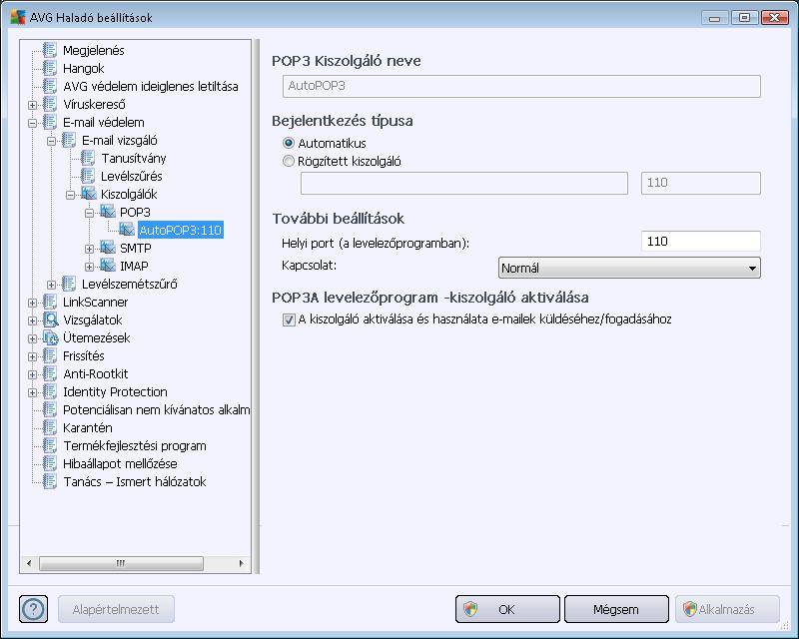The width and height of the screenshot is (799, 639).
Task: Open the Kapcsolat dropdown set to Normál
Action: click(x=629, y=268)
